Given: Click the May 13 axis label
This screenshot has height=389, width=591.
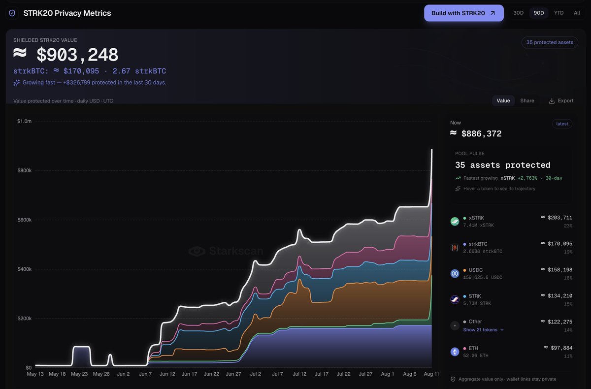Looking at the screenshot, I should 35,374.
